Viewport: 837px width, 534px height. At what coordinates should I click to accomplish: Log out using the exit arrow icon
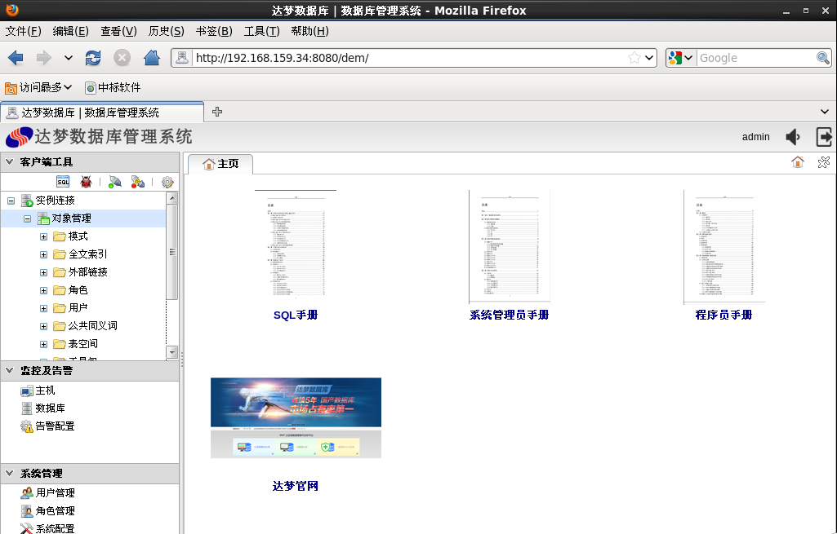pos(824,137)
